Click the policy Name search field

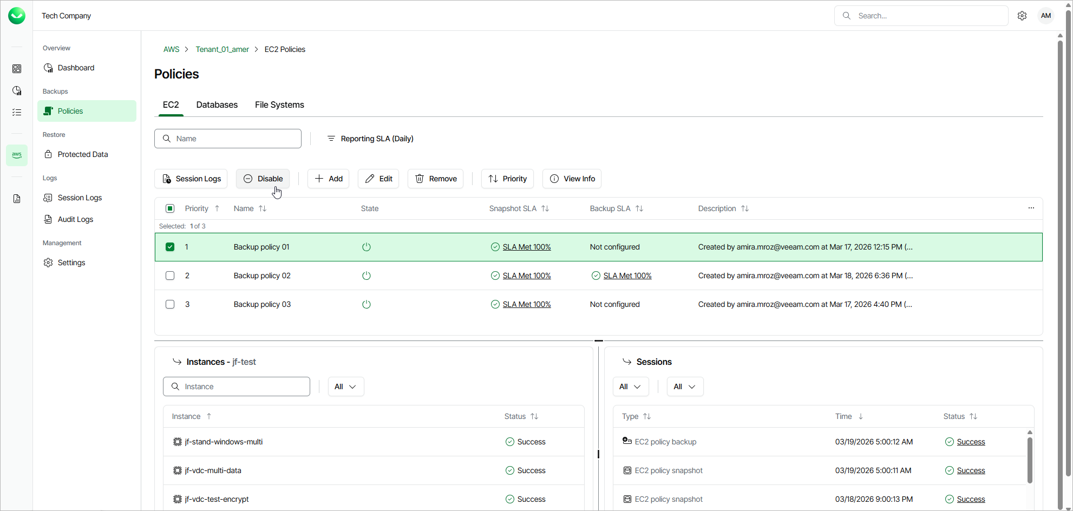[x=228, y=139]
